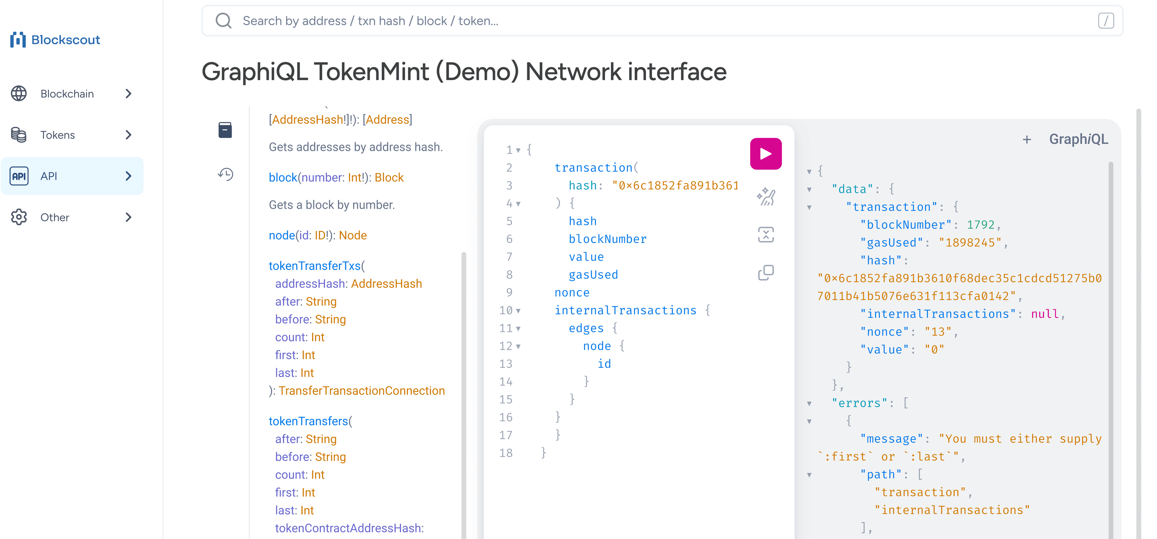Collapse the "path" array in response

click(809, 475)
